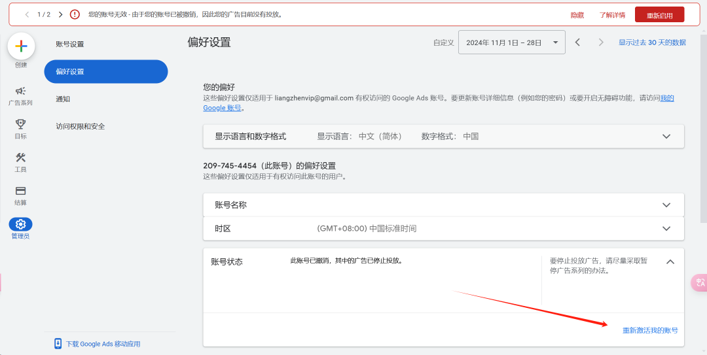Open Admin (管理员) gear icon

tap(21, 224)
